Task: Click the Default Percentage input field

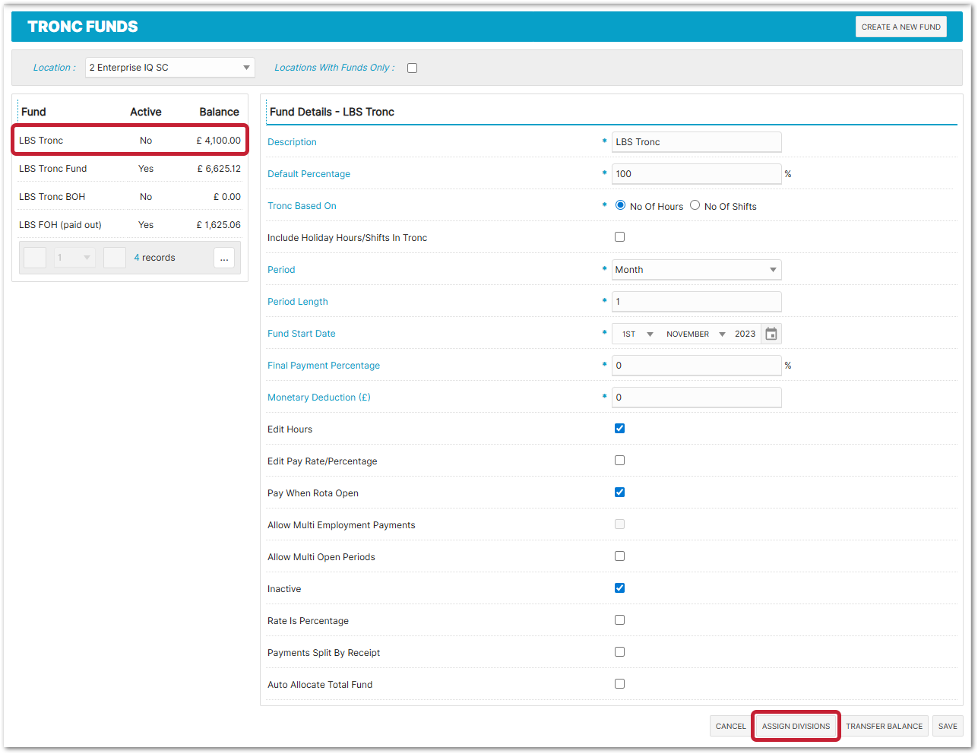Action: pos(696,174)
